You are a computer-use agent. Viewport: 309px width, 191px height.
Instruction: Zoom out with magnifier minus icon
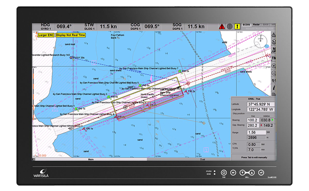pyautogui.click(x=274, y=73)
